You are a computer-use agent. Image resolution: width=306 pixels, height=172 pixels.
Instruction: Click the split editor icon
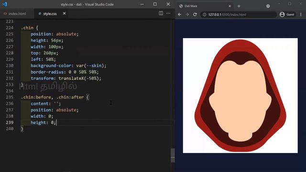(161, 13)
